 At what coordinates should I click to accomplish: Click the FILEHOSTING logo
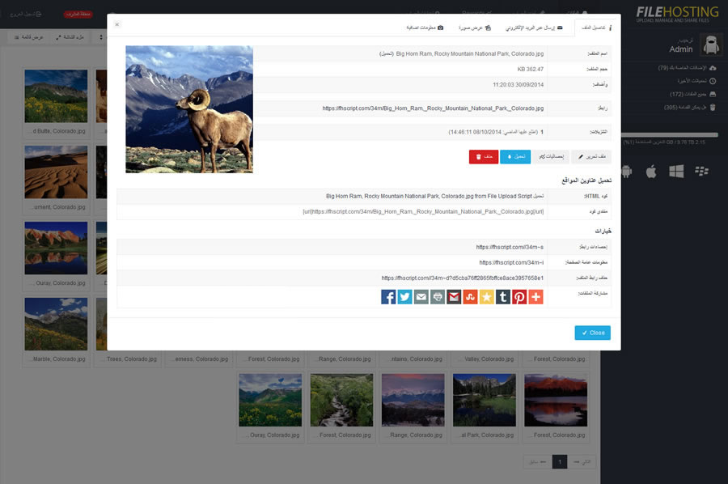pos(677,14)
